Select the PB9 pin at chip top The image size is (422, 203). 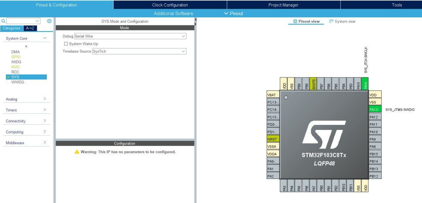(298, 84)
